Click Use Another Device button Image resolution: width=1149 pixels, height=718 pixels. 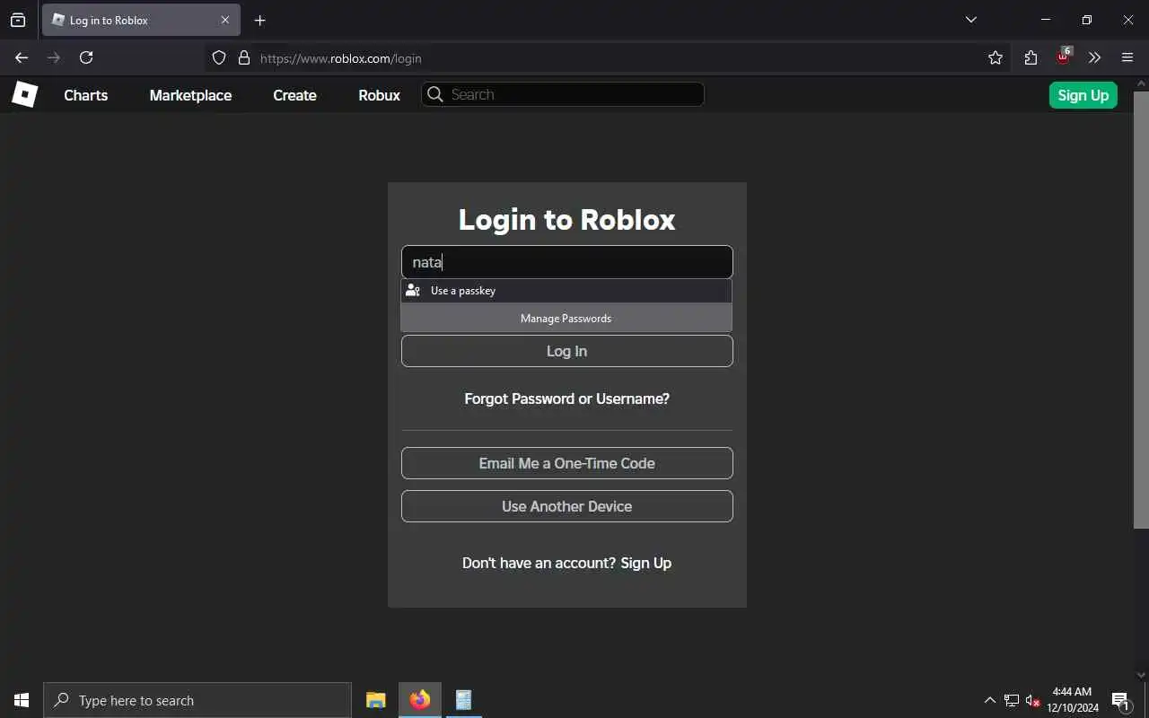(567, 506)
